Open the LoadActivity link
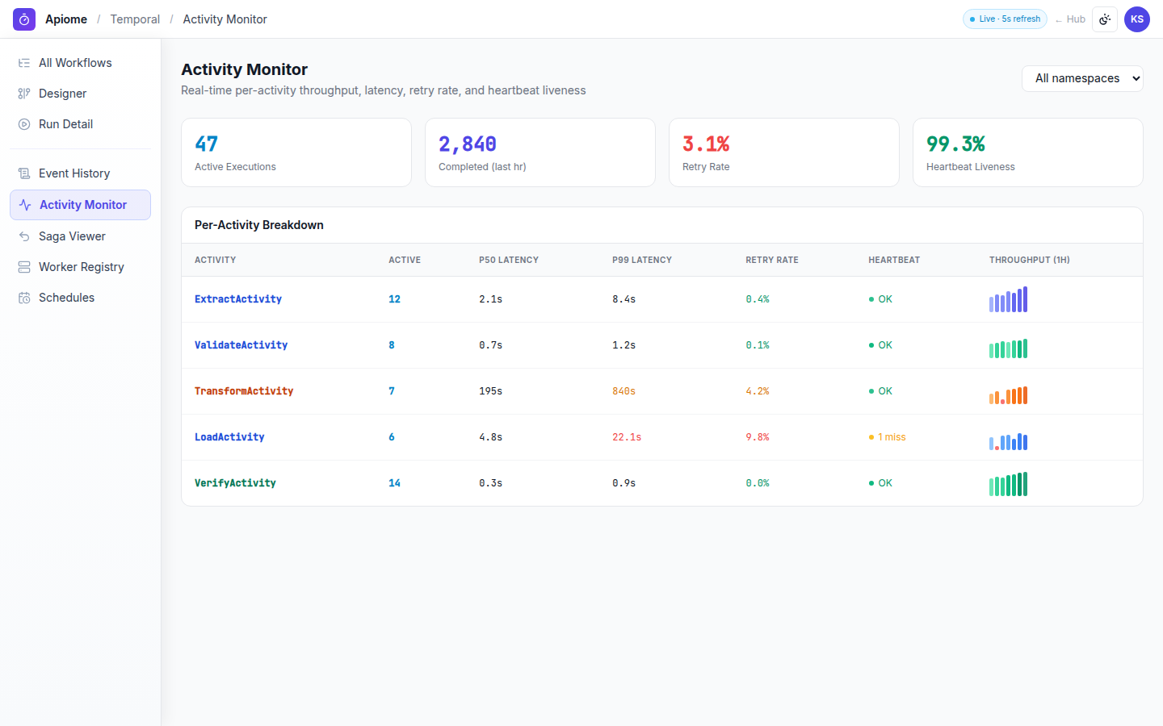Image resolution: width=1163 pixels, height=726 pixels. pos(229,437)
